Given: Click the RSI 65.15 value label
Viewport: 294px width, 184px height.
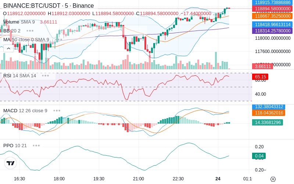Looking at the screenshot, I should (x=260, y=77).
